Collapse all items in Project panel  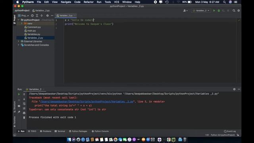[42, 15]
